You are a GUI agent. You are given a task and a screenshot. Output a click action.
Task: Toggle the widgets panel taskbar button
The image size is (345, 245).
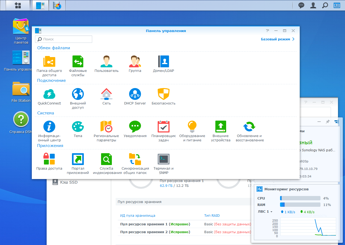click(x=337, y=5)
